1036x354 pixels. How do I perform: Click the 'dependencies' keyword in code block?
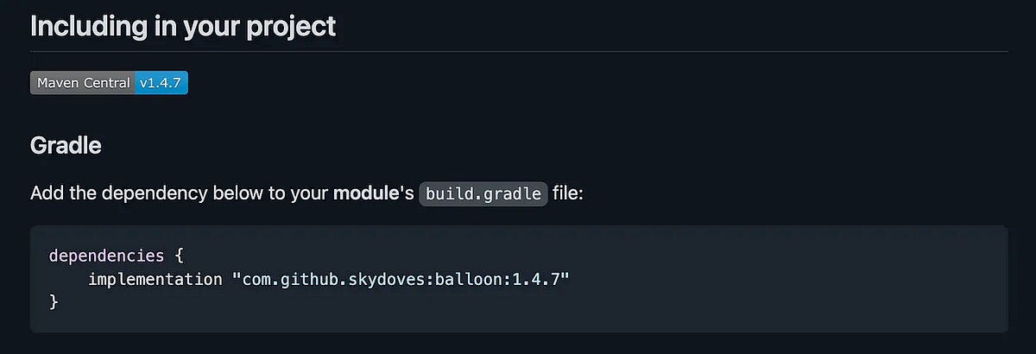106,256
